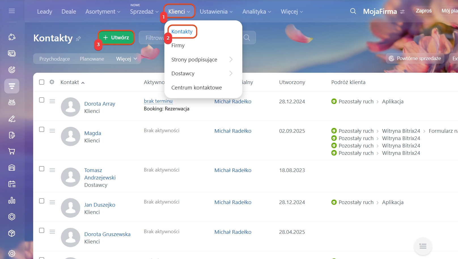Choose Centrum kontaktowe menu entry
Viewport: 458px width, 259px height.
coord(196,88)
